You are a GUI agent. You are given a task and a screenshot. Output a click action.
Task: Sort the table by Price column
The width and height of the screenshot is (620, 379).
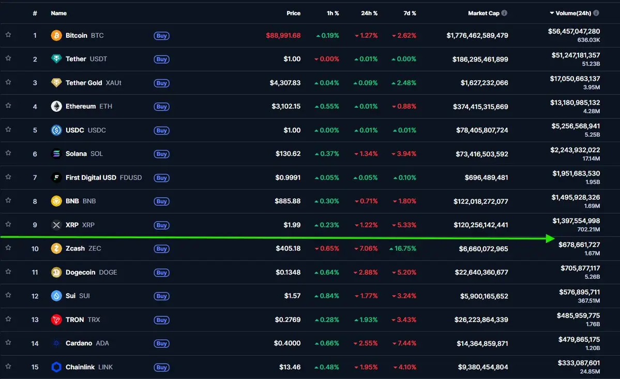click(x=293, y=13)
